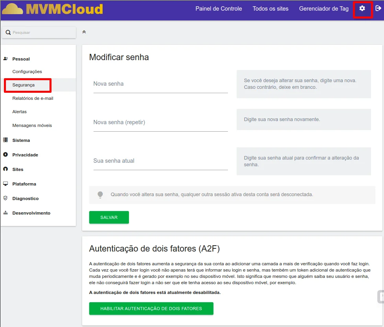Click the Sua senha atual field

(x=160, y=161)
